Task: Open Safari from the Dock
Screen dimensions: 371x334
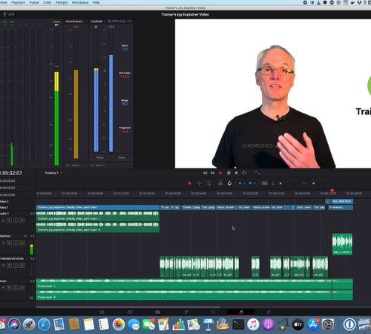Action: click(44, 324)
